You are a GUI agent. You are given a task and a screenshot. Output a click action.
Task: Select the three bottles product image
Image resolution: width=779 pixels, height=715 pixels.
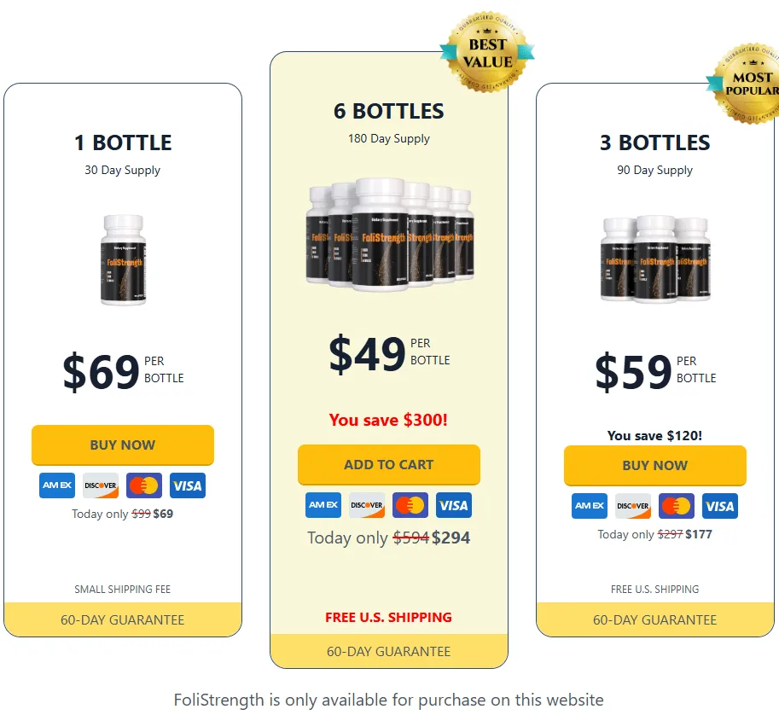(x=655, y=259)
